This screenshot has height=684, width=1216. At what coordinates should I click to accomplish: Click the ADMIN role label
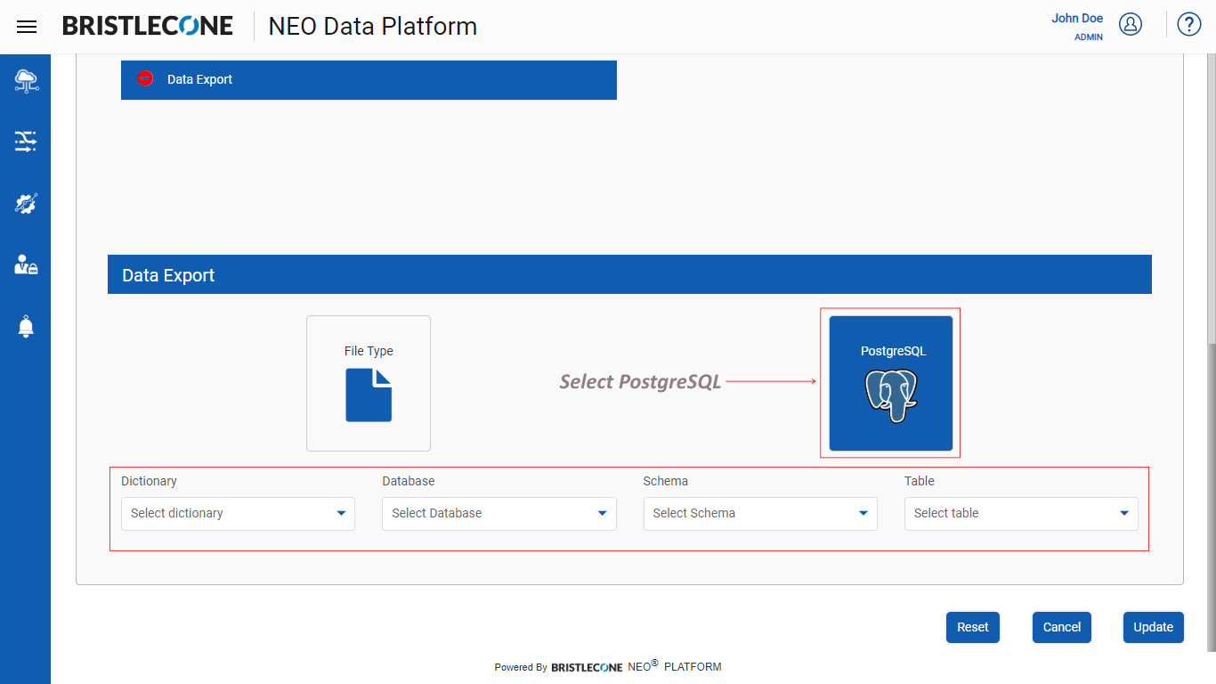pos(1089,37)
